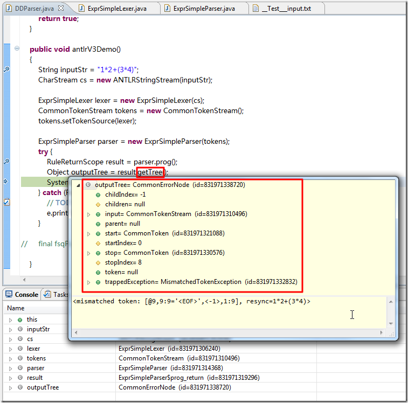The width and height of the screenshot is (408, 403).
Task: Select the ExprSimpleLexer value cell of lexer
Action: tap(216, 349)
